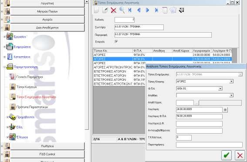
Task: Click the Παραμετροποίηση icon in tree
Action: pyautogui.click(x=10, y=67)
